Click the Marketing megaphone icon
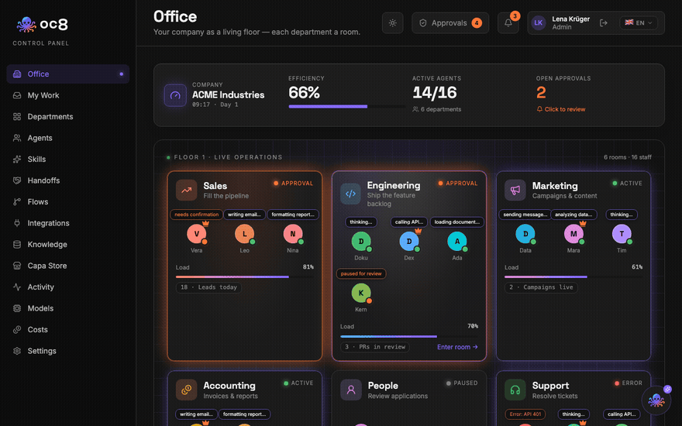 coord(515,190)
